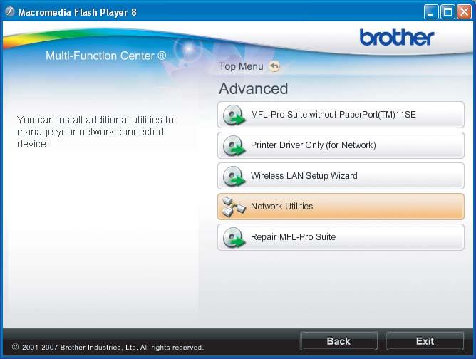This screenshot has width=476, height=359.
Task: Install MFL-Pro Suite without PaperPort(TM)11SE
Action: pos(341,115)
